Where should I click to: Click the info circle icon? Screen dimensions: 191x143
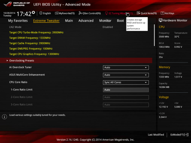point(5,117)
